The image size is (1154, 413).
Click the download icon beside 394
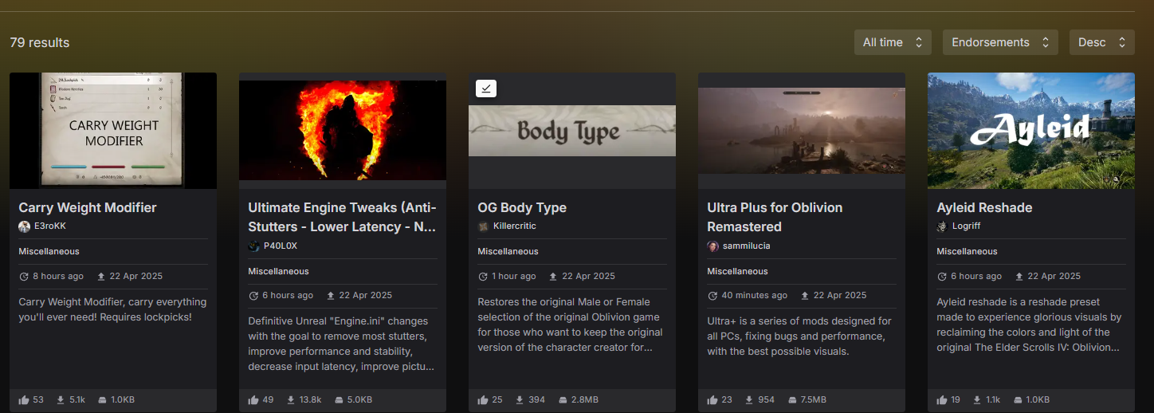520,399
